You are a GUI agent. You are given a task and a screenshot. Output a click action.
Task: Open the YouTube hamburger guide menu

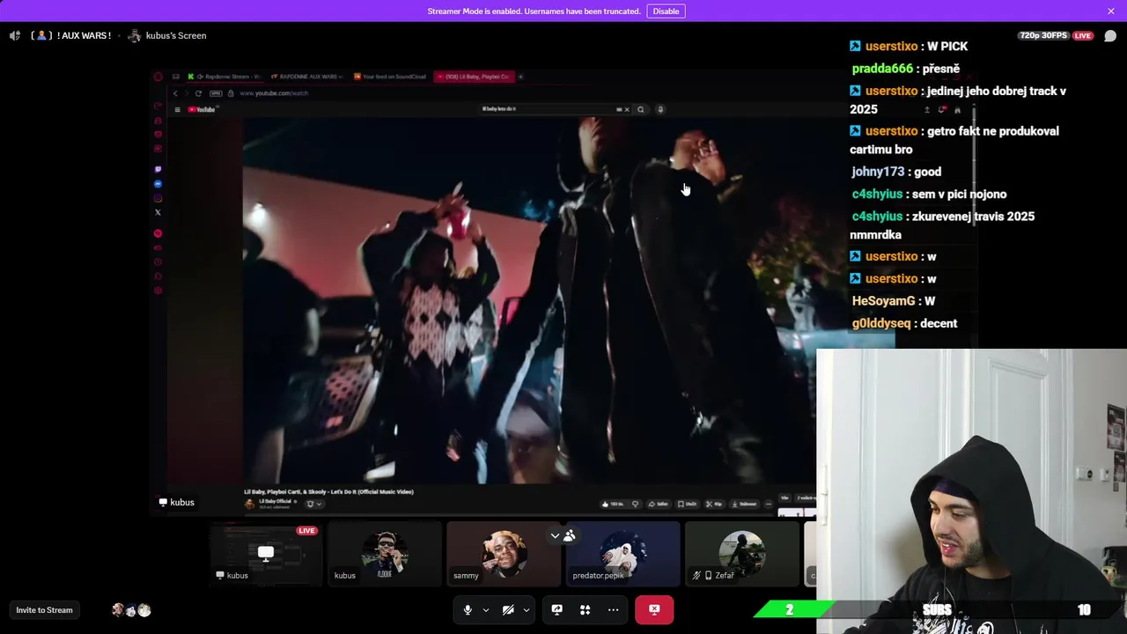(177, 109)
